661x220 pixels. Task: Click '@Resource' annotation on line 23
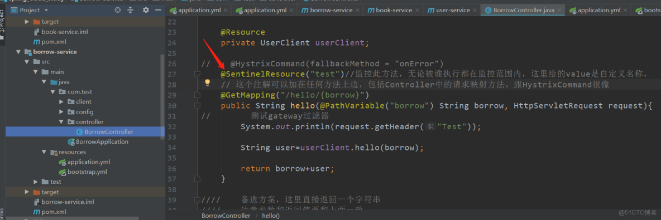coord(243,32)
